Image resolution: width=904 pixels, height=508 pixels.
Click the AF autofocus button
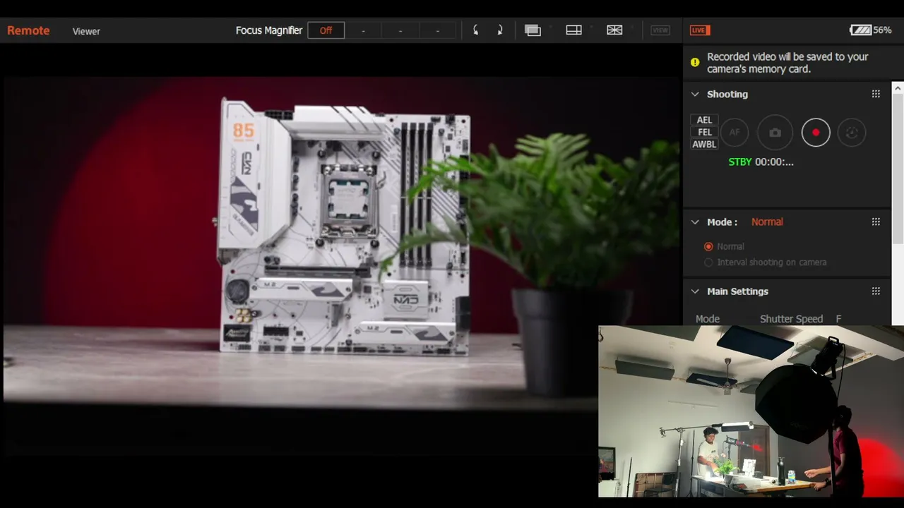pos(734,133)
